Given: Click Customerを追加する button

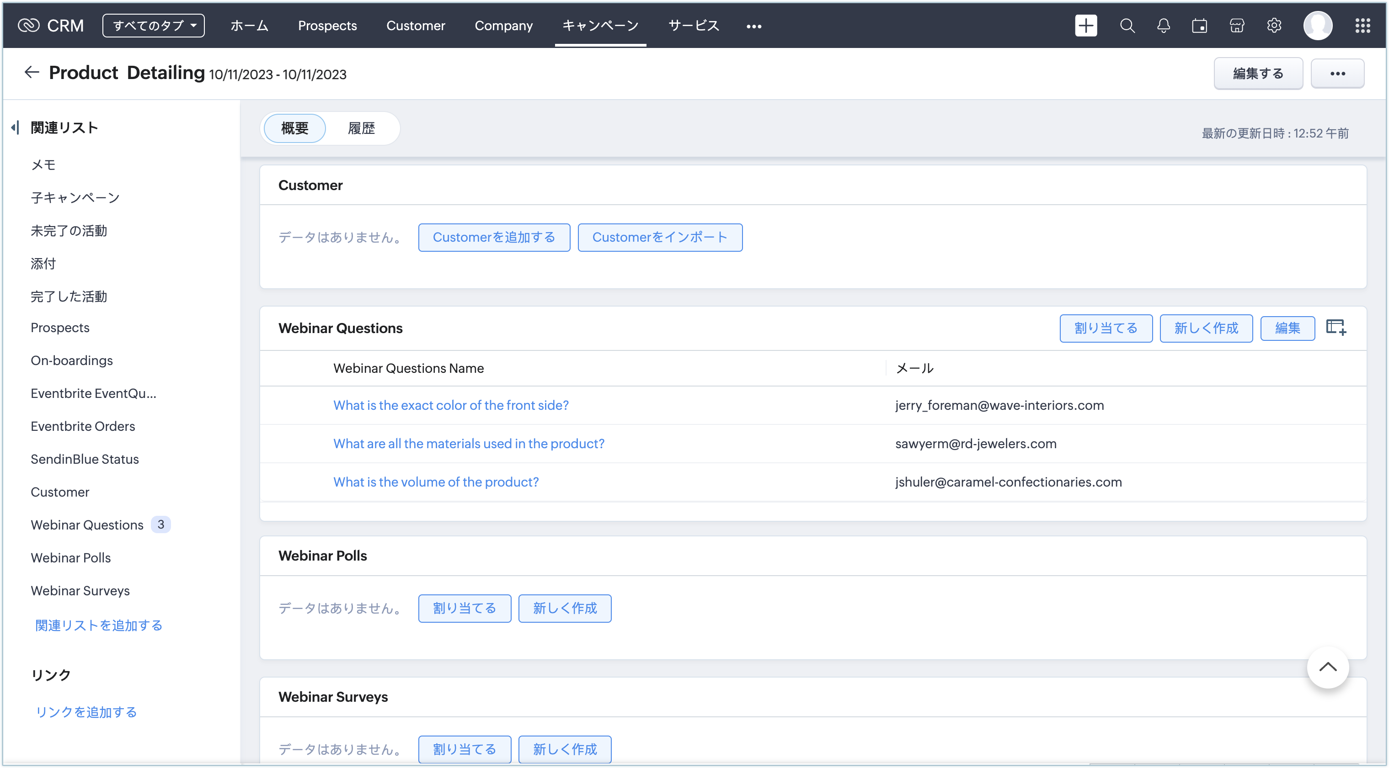Looking at the screenshot, I should pos(494,237).
